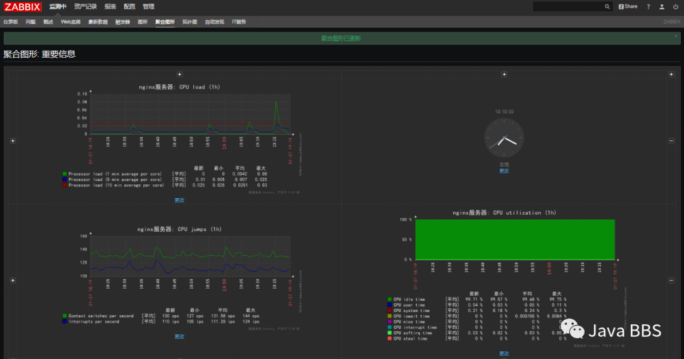Screen dimensions: 684x359
Task: Open the 配置 top menu
Action: point(129,6)
